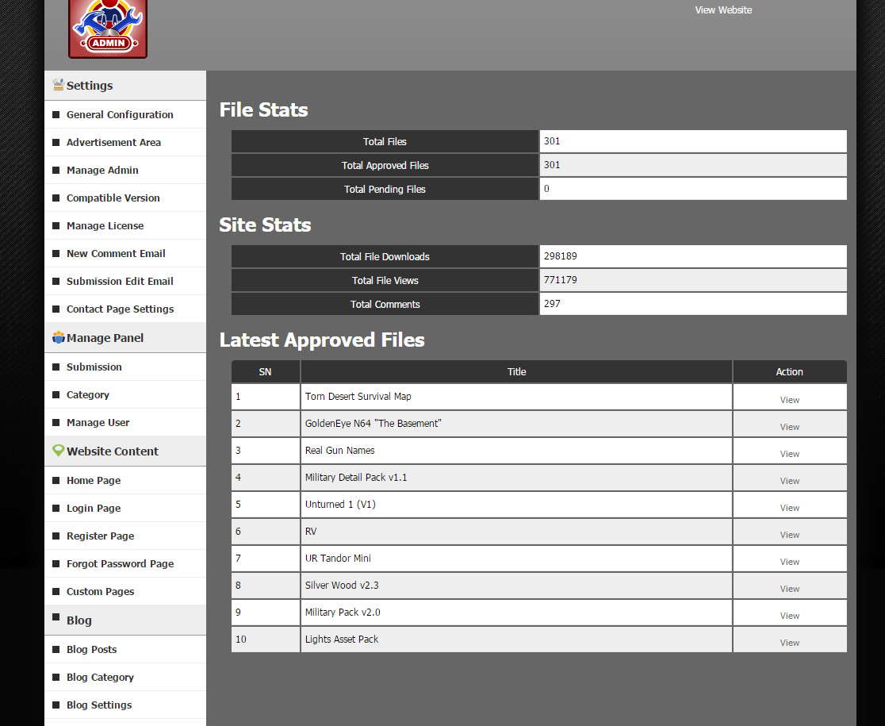885x726 pixels.
Task: View UR Tandor Mini file
Action: point(789,562)
